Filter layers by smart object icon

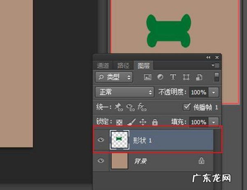coord(199,77)
